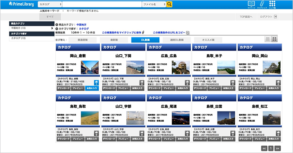Expand 中国地方 (10) category arrow
Screen dimensions: 293x153
point(52,28)
